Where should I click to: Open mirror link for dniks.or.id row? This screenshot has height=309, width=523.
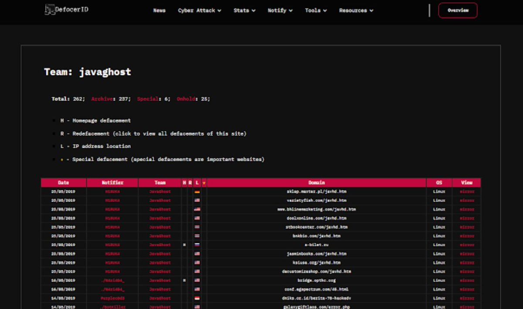pyautogui.click(x=467, y=298)
